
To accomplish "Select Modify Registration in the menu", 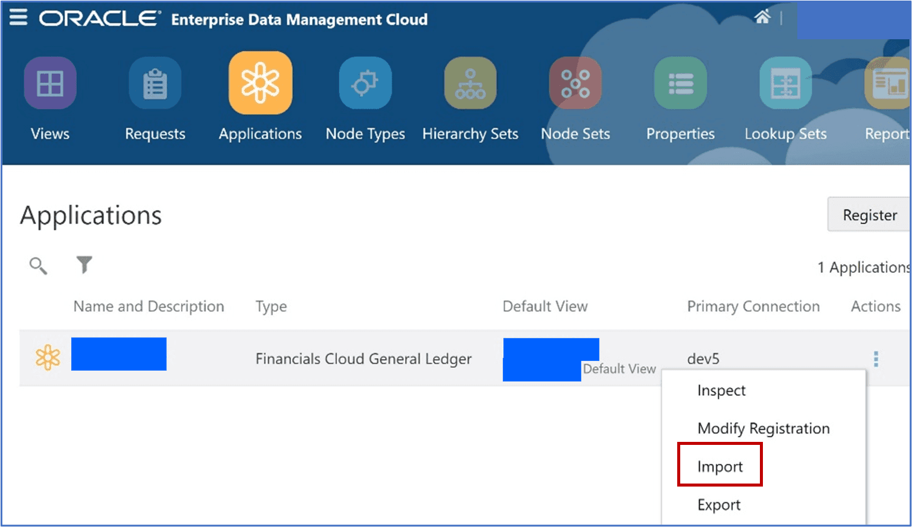I will [x=763, y=429].
